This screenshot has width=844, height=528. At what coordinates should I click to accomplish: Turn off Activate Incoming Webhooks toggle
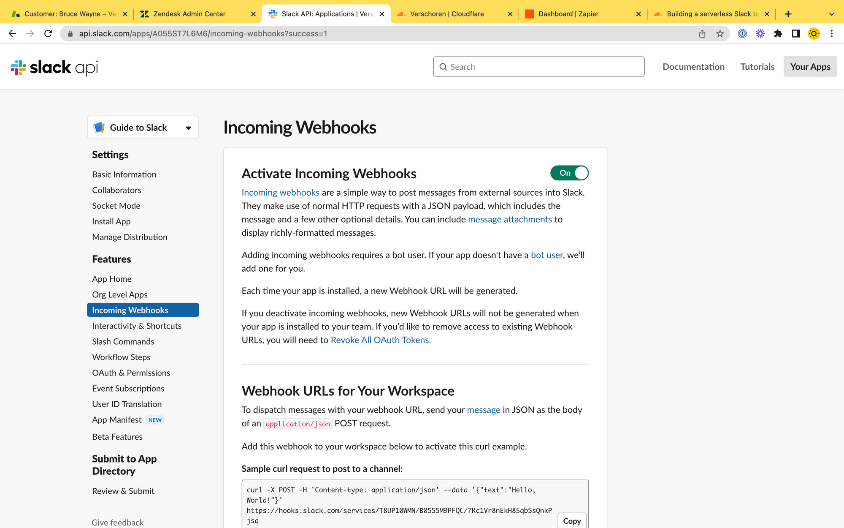pyautogui.click(x=569, y=173)
